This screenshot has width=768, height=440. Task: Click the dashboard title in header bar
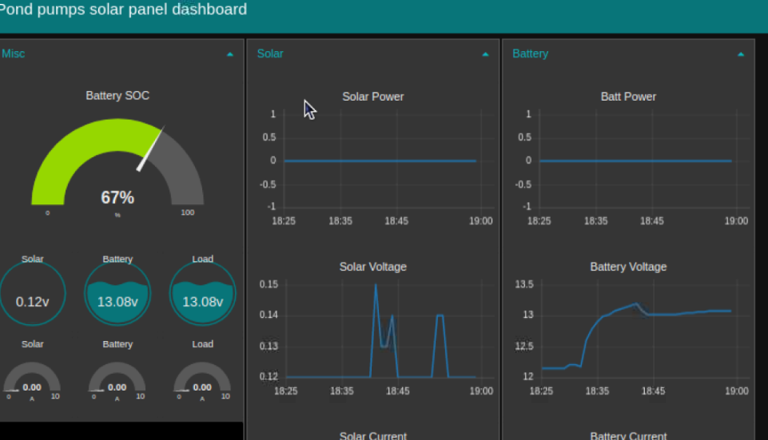coord(123,10)
